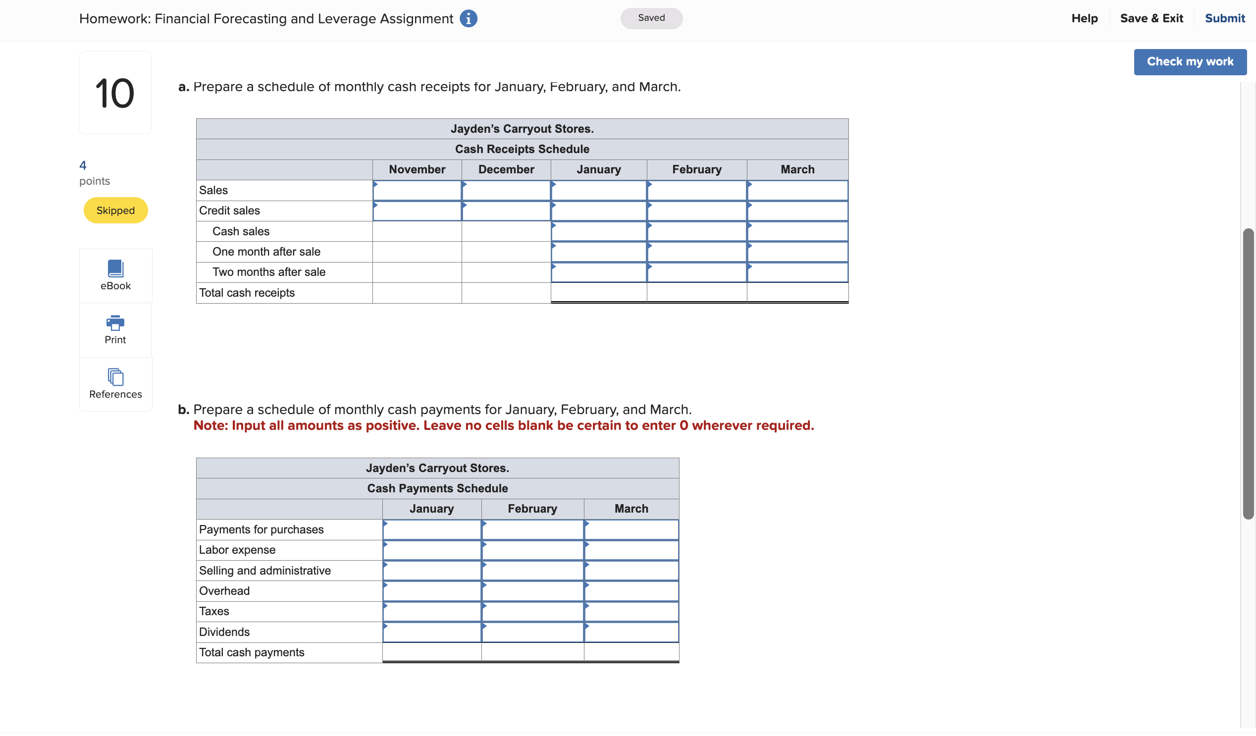
Task: Click the Check my work button
Action: tap(1190, 62)
